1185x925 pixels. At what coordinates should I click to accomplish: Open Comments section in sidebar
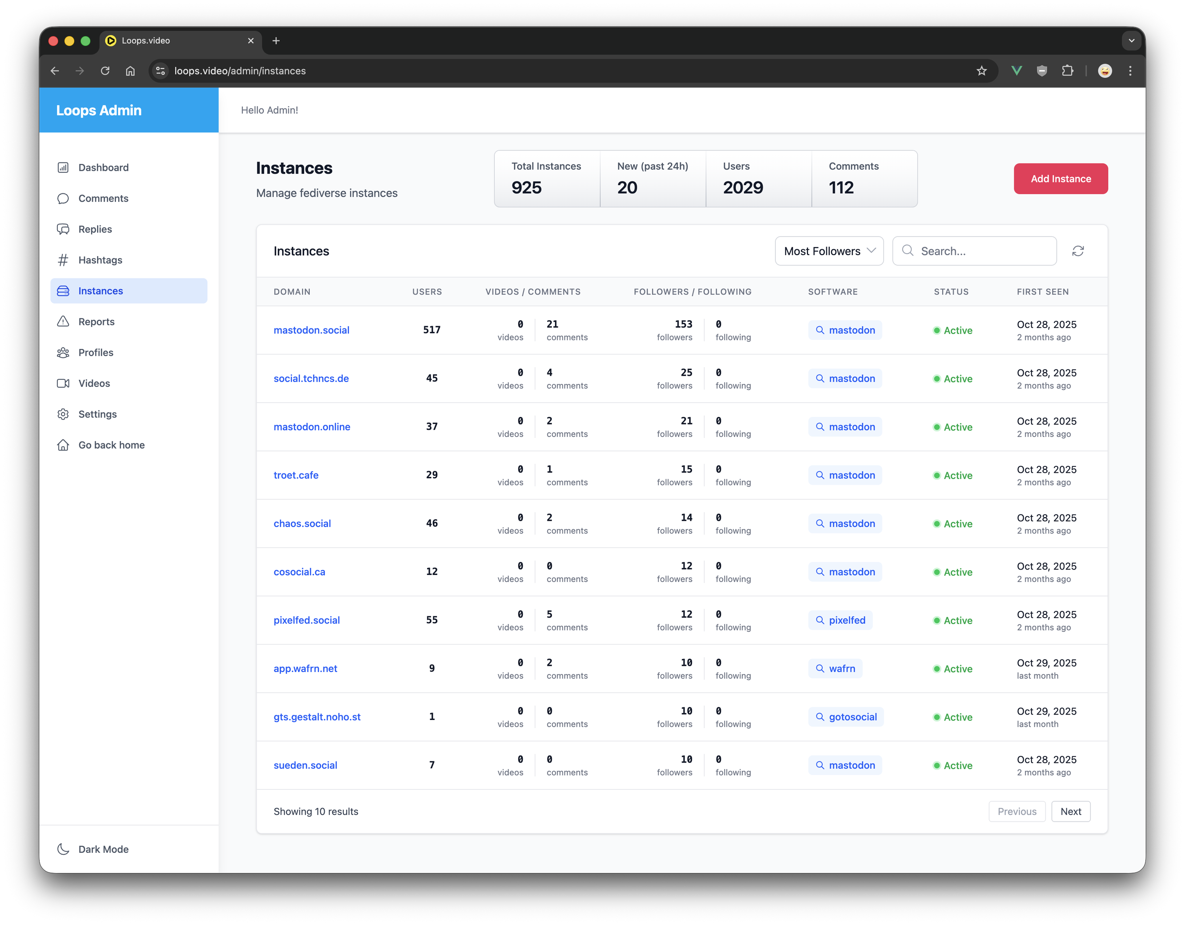click(103, 198)
